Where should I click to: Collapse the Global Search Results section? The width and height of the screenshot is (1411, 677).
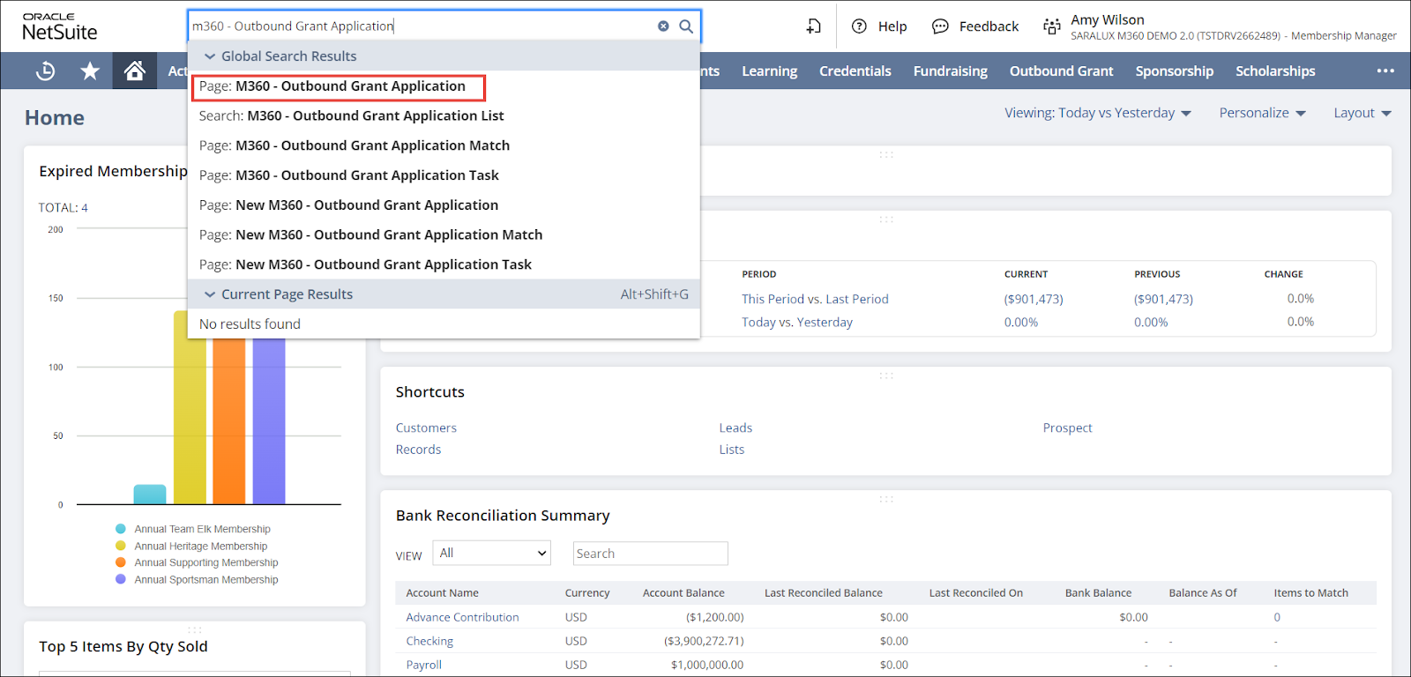(210, 56)
